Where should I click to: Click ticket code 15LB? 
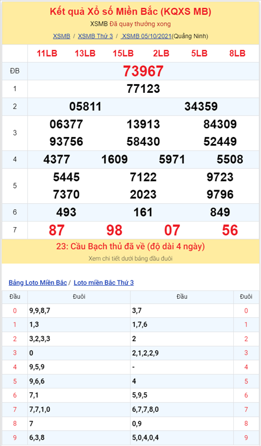pyautogui.click(x=123, y=53)
